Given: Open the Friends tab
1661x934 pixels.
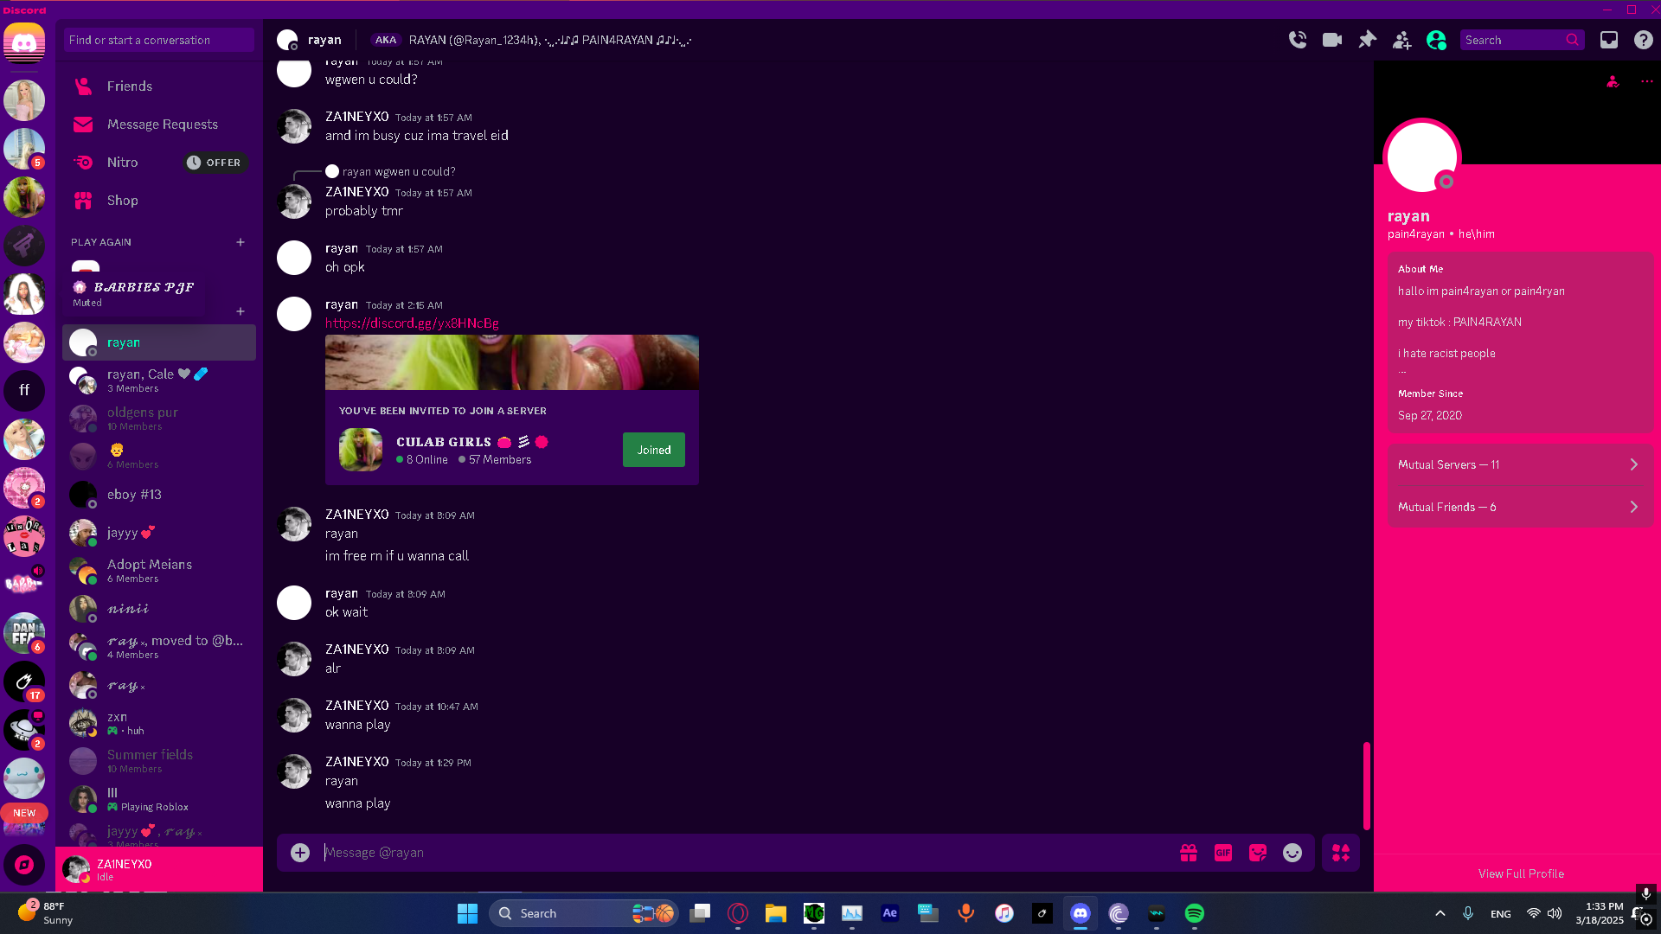Looking at the screenshot, I should [x=130, y=86].
